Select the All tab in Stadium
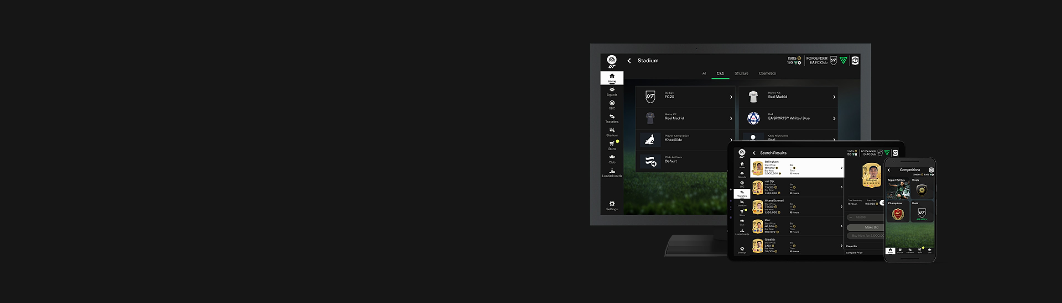1062x303 pixels. click(x=704, y=74)
